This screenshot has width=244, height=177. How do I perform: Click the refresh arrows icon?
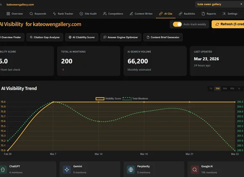point(217,24)
